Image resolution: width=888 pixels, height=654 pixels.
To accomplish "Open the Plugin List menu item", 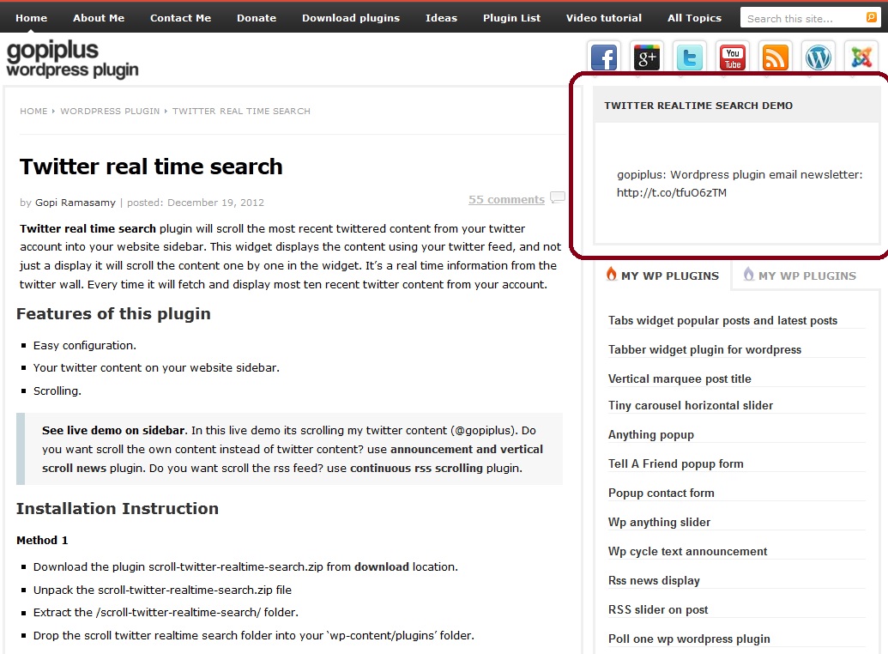I will point(512,17).
